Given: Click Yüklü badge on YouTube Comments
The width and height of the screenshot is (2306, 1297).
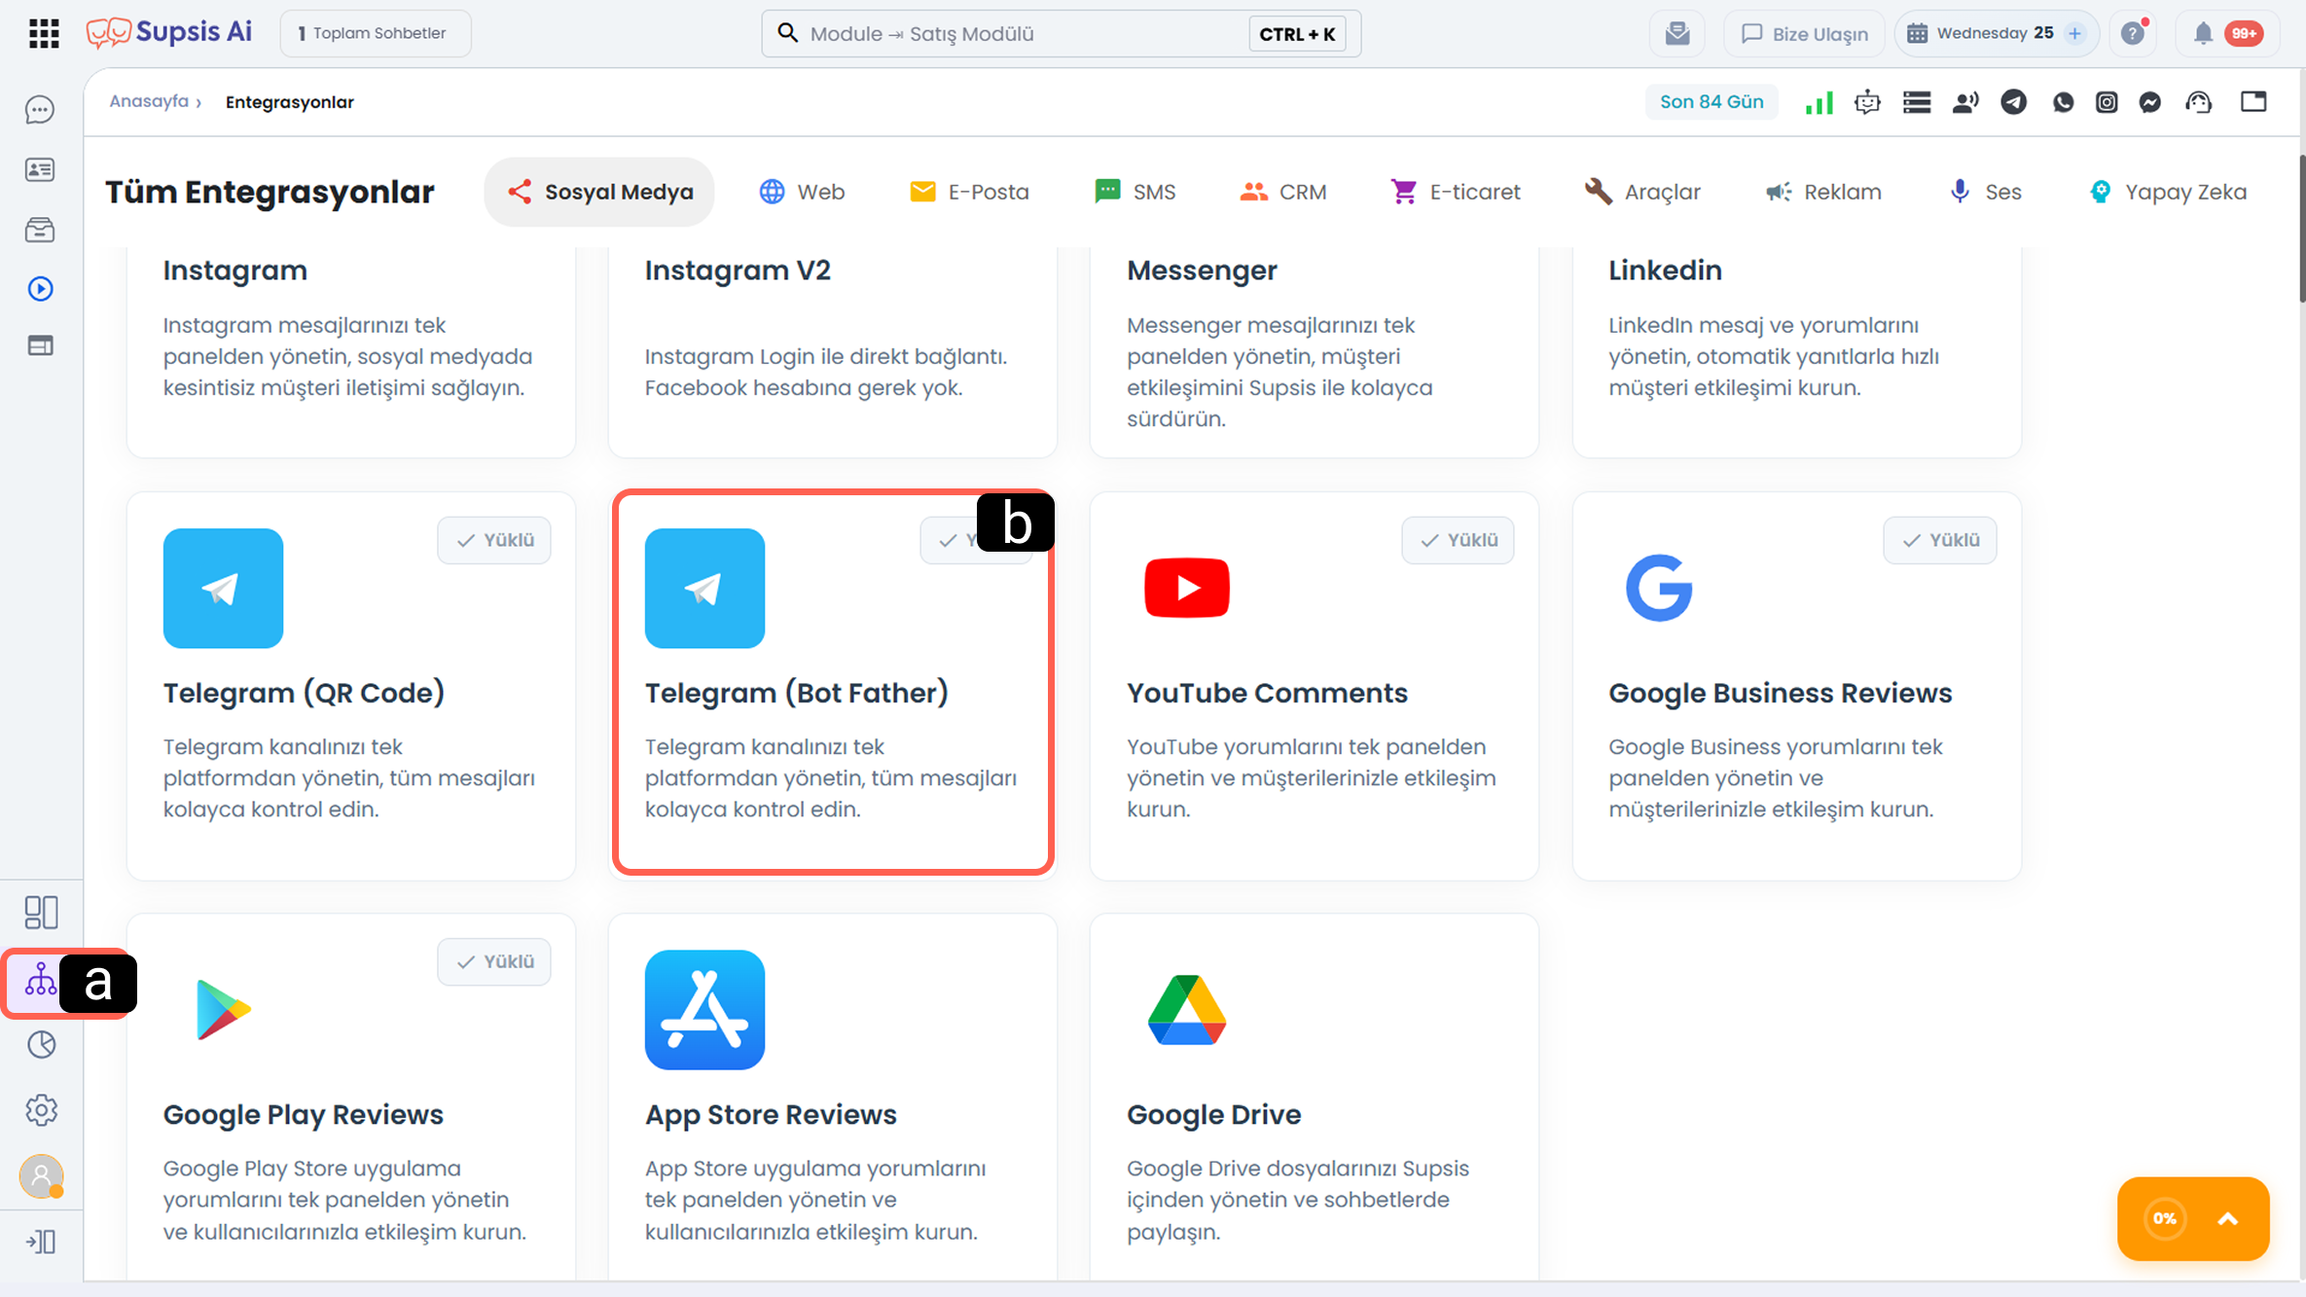Looking at the screenshot, I should (1458, 540).
